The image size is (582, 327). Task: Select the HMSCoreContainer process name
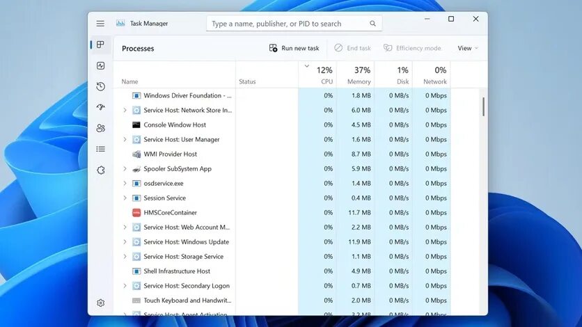(171, 213)
